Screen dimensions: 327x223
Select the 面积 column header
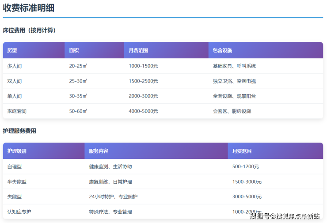(x=74, y=50)
